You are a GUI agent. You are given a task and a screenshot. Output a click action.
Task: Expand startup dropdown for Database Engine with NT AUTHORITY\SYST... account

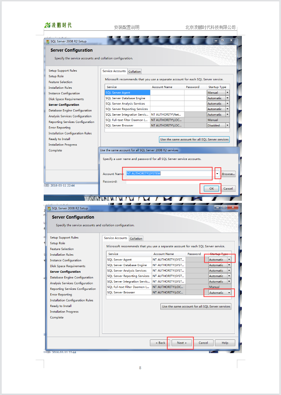tap(229, 265)
